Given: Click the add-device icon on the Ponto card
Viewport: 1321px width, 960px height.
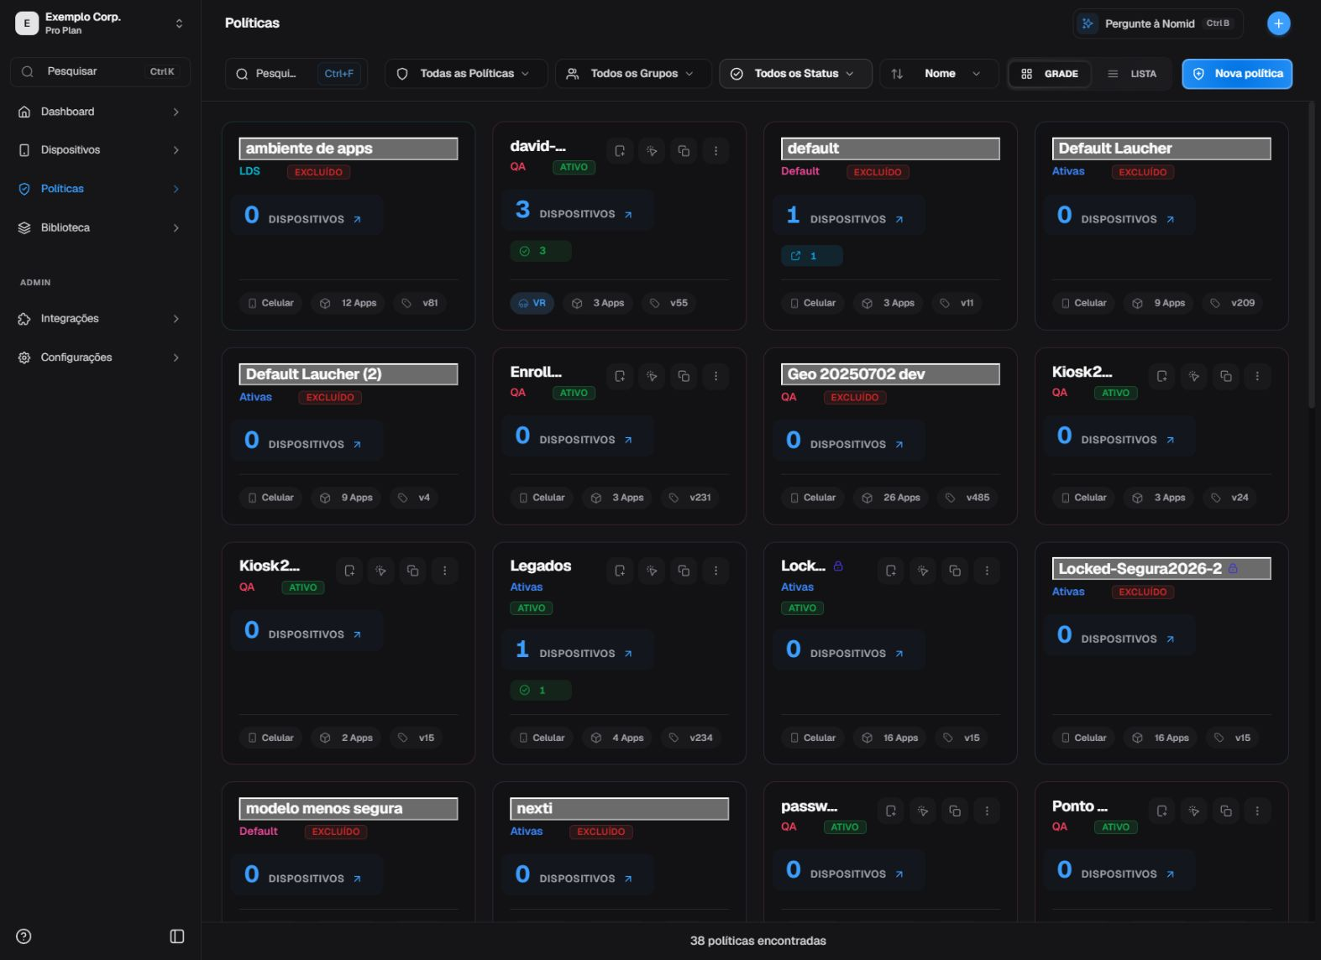Looking at the screenshot, I should click(1161, 811).
